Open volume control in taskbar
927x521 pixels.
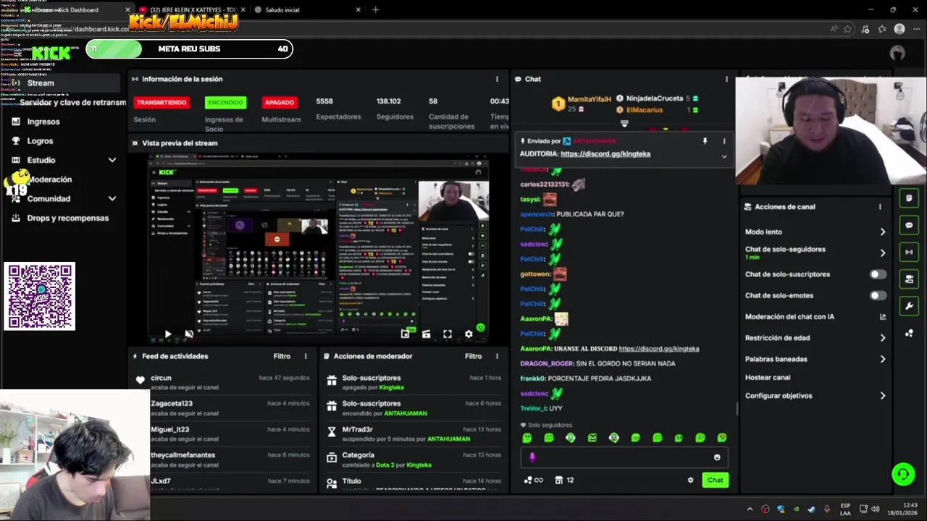875,509
